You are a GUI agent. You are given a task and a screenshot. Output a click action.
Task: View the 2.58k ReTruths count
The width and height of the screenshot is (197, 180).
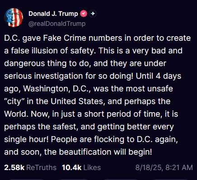(x=14, y=167)
